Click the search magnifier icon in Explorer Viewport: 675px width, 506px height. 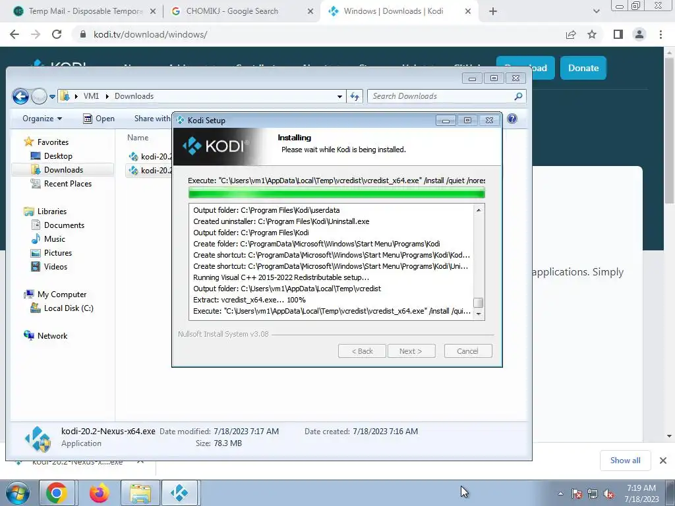pos(518,96)
